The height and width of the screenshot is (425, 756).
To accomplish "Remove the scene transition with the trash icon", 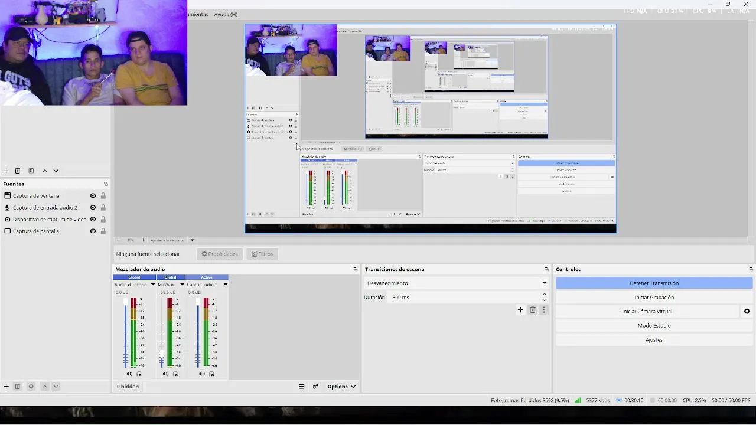I will [532, 310].
